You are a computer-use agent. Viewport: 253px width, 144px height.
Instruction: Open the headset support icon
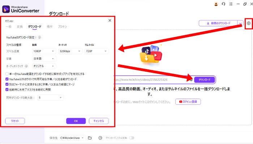click(x=223, y=4)
